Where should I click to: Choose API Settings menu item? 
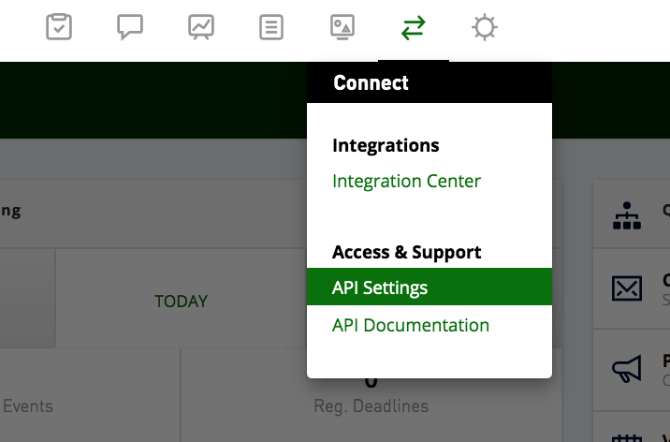coord(429,287)
